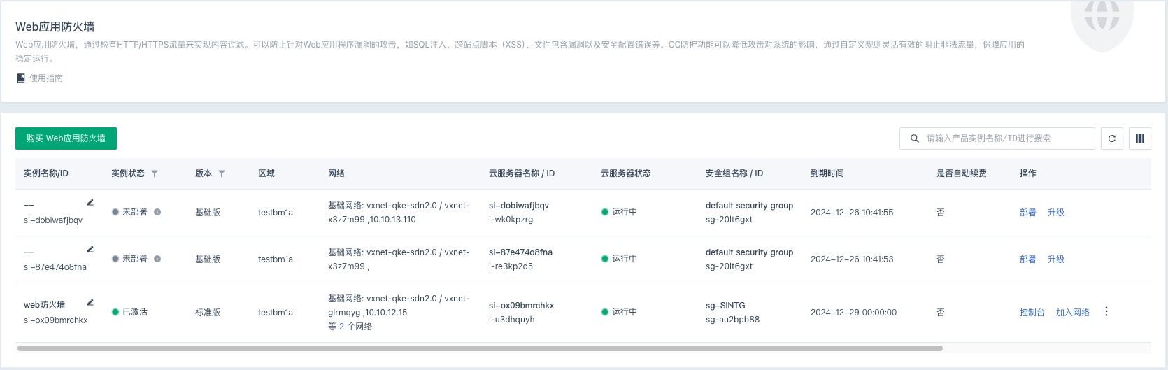
Task: Edit name of instance si-87e474o8fna
Action: click(x=90, y=249)
